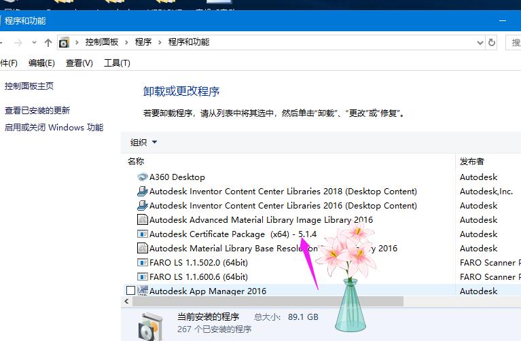This screenshot has width=521, height=341.
Task: Select Autodesk Inventor Content Center Libraries 2016 row
Action: (x=283, y=206)
